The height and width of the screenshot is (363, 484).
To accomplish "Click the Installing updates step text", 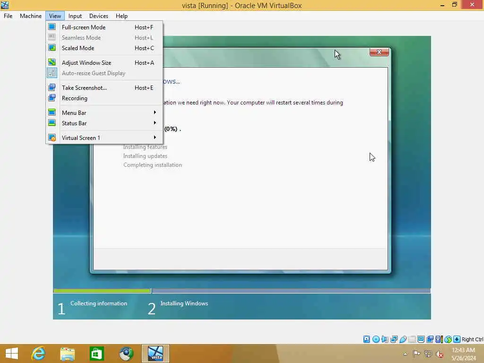I will tap(145, 156).
